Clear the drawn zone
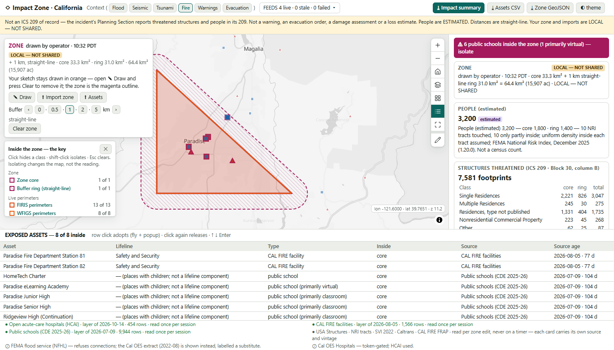The height and width of the screenshot is (350, 614). click(25, 129)
